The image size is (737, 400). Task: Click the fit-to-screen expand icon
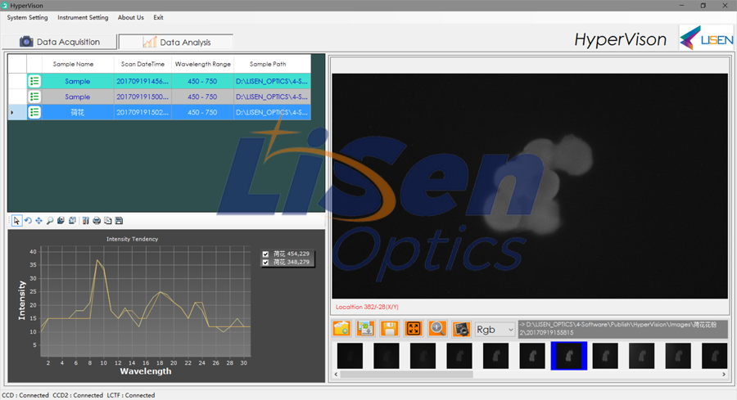coord(414,329)
